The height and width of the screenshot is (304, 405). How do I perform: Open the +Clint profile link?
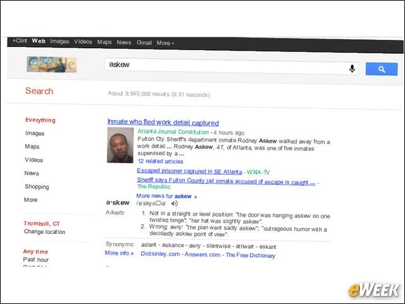20,41
